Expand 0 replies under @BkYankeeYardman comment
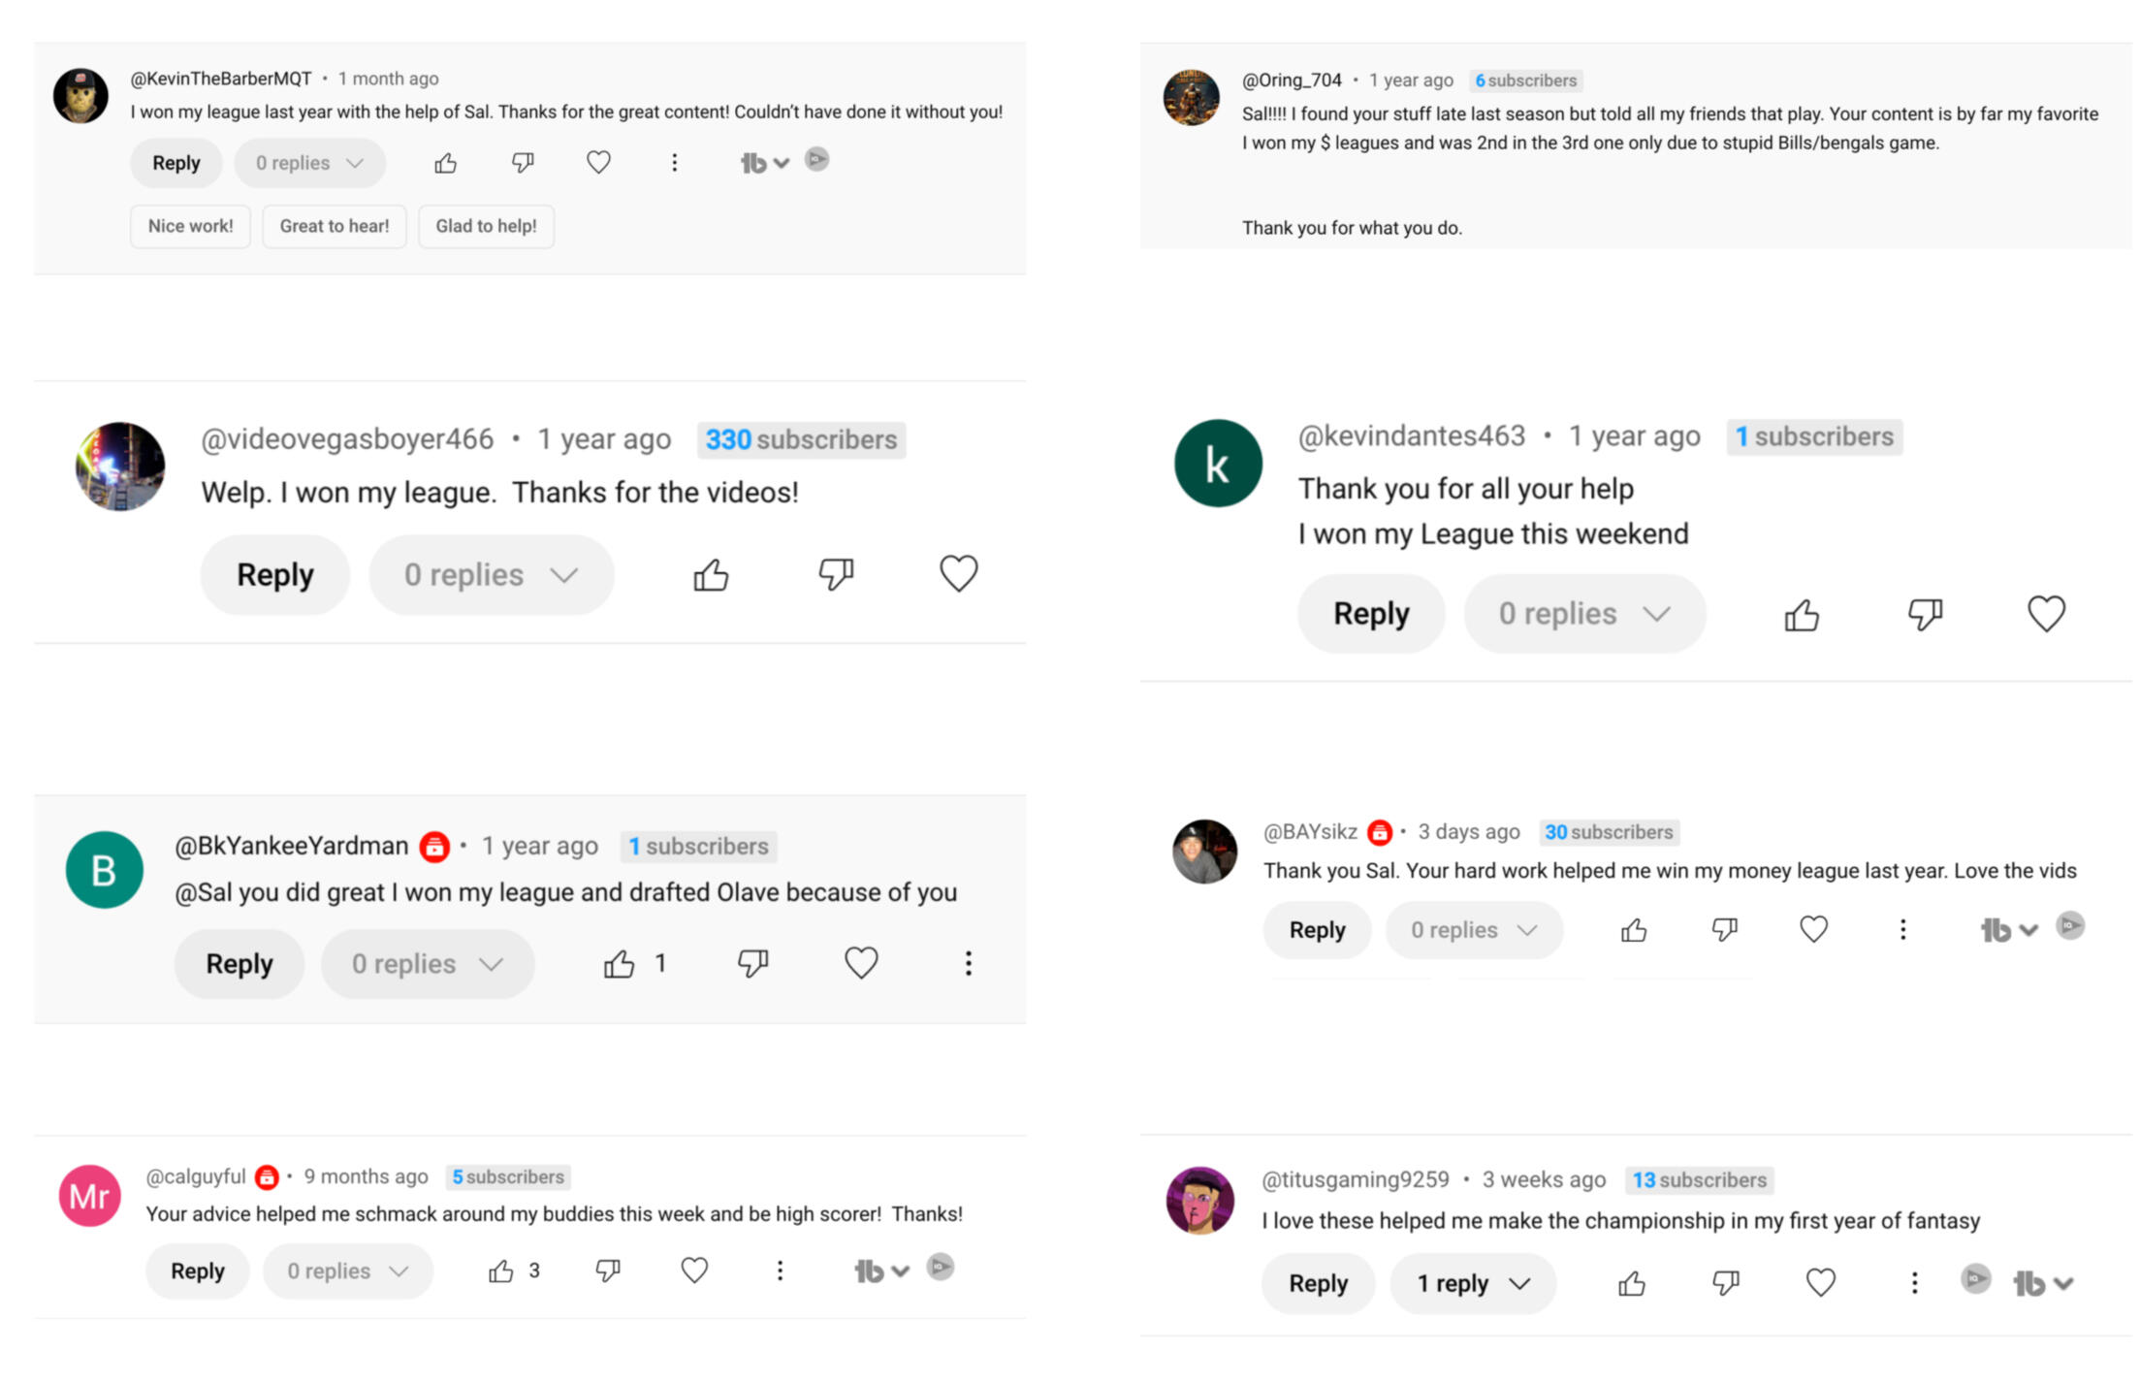2140x1383 pixels. [428, 964]
